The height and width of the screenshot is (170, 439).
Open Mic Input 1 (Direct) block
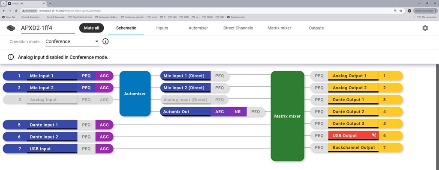tap(185, 76)
